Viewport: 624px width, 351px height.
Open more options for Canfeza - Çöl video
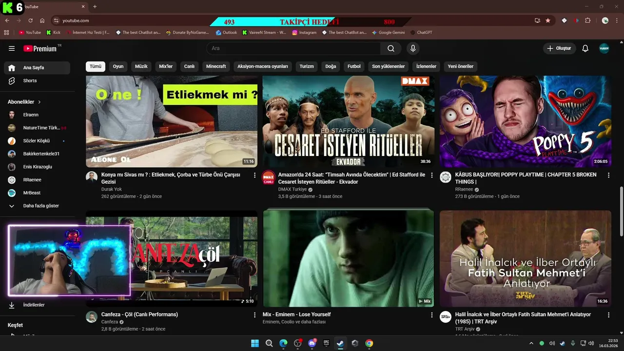coord(254,315)
